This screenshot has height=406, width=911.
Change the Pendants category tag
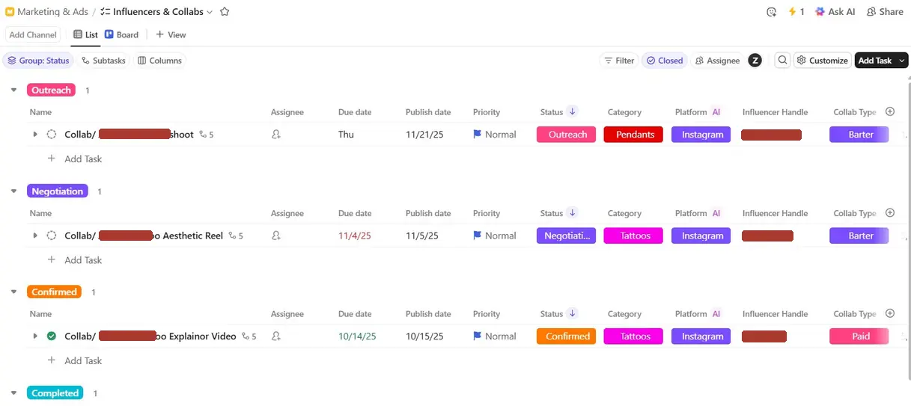[633, 135]
